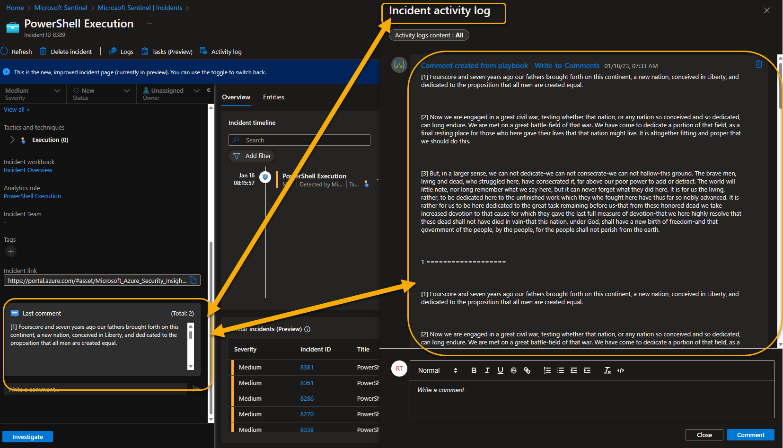Open similar incident 8381
The image size is (783, 448).
point(307,367)
